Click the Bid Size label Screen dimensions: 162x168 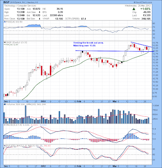(x=31, y=18)
